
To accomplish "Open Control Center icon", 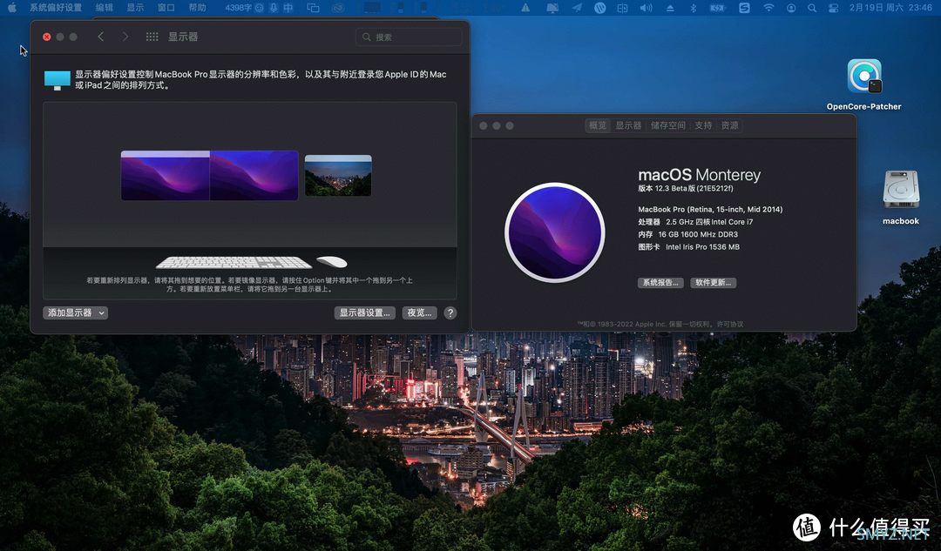I will (833, 8).
